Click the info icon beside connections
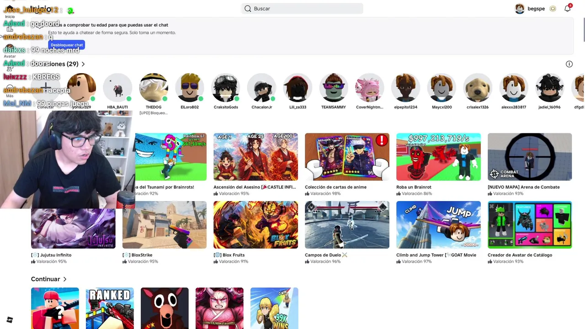 (569, 64)
